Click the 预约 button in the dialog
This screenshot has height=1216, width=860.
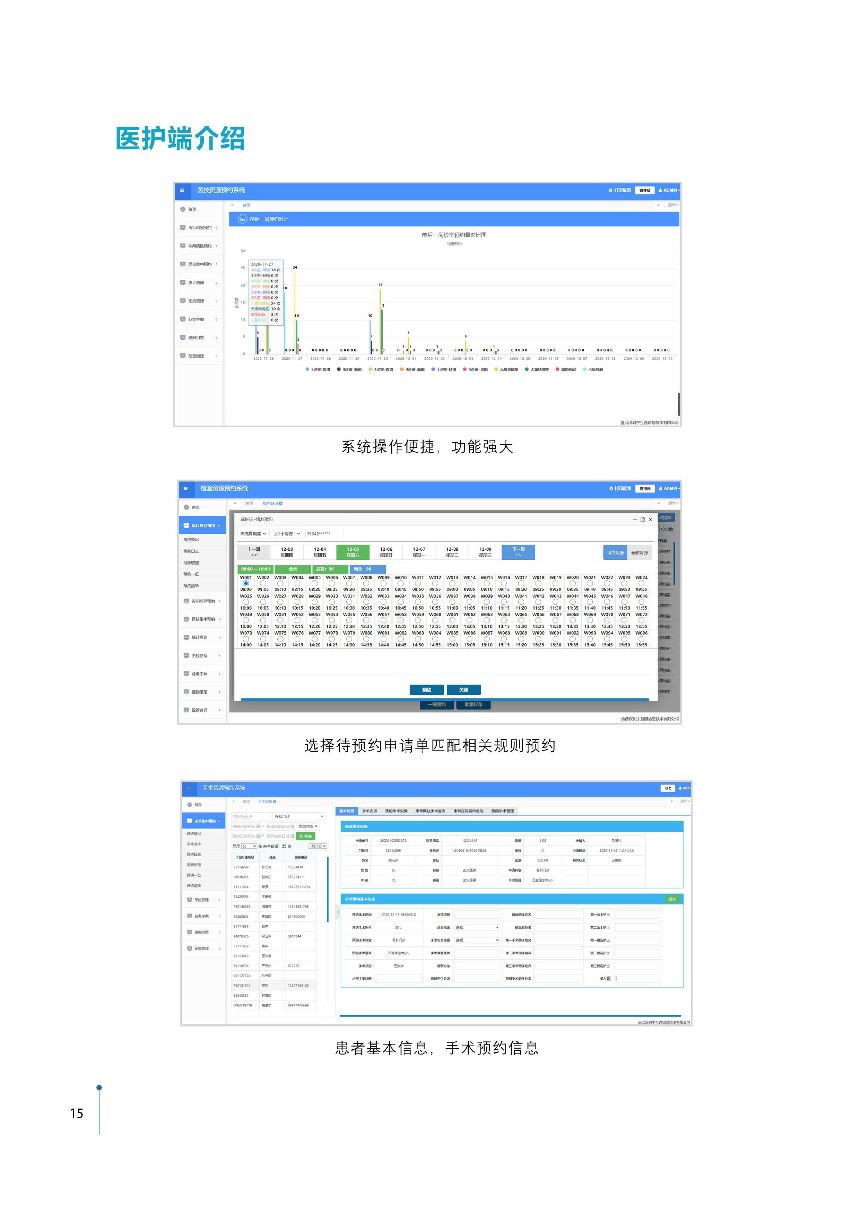click(427, 690)
